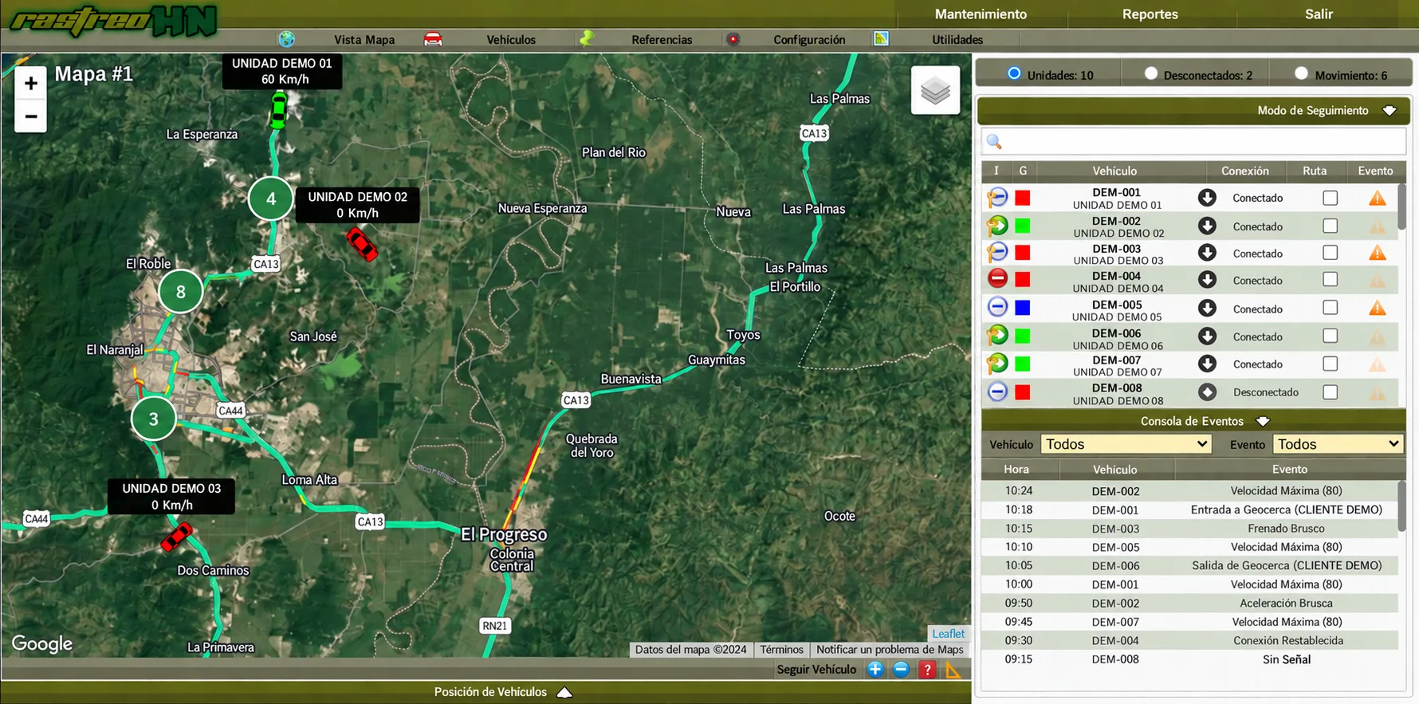The height and width of the screenshot is (704, 1419).
Task: Check the Ruta box for DEM-007
Action: 1330,364
